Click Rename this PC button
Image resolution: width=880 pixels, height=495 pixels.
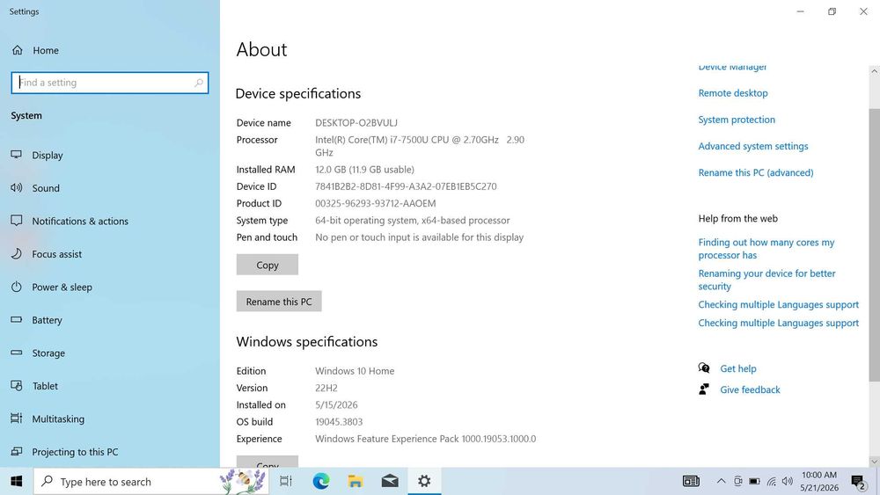[x=279, y=302]
